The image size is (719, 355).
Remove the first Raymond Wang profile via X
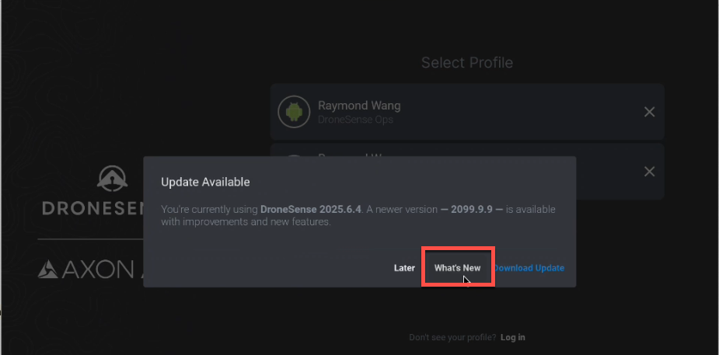pos(649,112)
